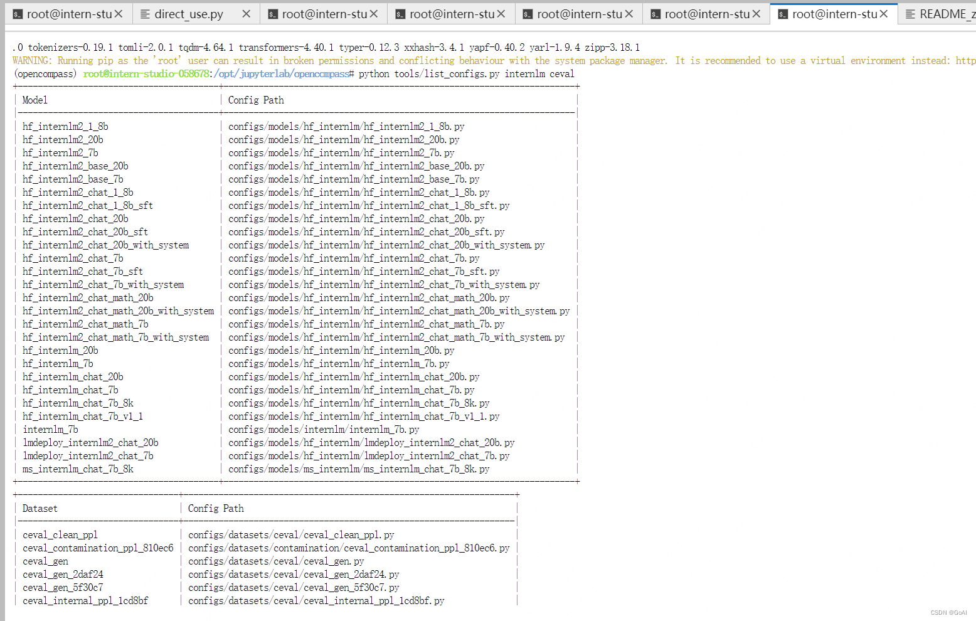This screenshot has width=976, height=621.
Task: Click the model name 'hf_internlm2_20b'
Action: point(63,140)
